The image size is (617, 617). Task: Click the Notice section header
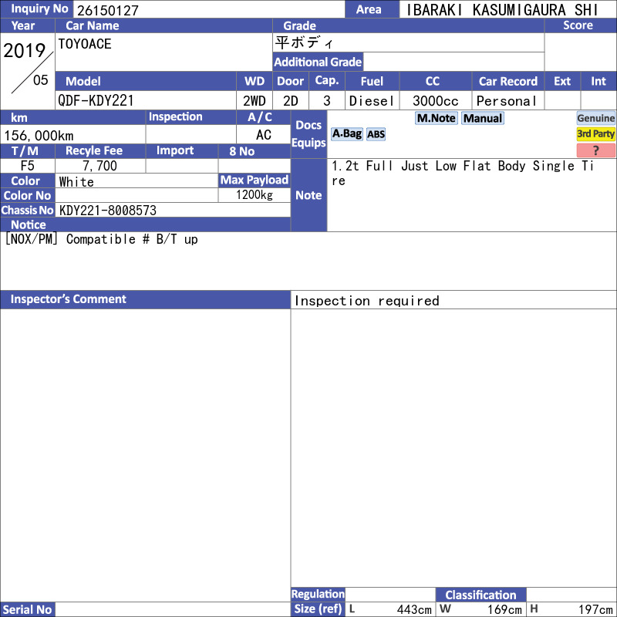pos(146,224)
